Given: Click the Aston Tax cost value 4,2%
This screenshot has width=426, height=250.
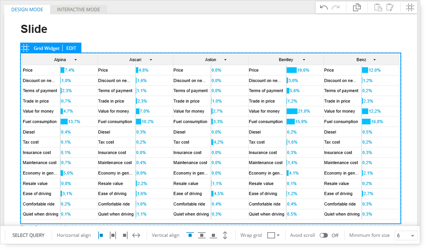Looking at the screenshot, I should (x=218, y=142).
